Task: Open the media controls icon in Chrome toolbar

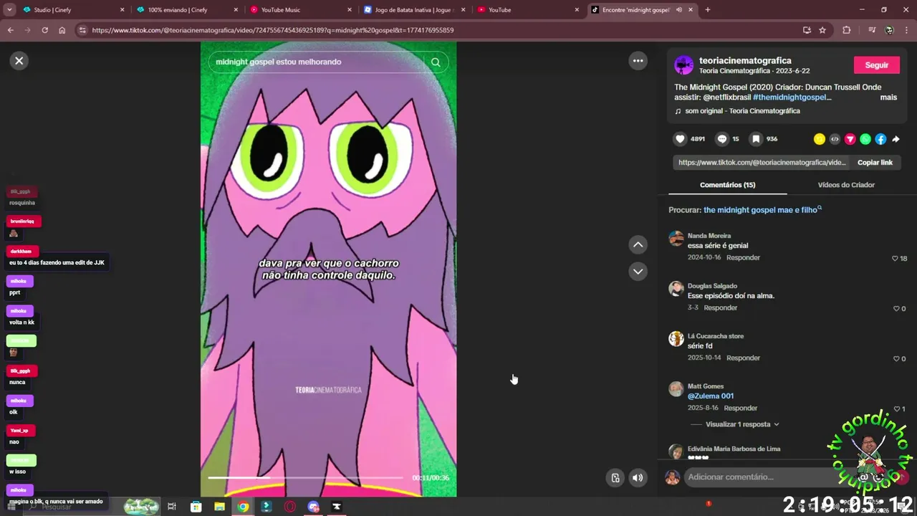Action: [x=872, y=30]
